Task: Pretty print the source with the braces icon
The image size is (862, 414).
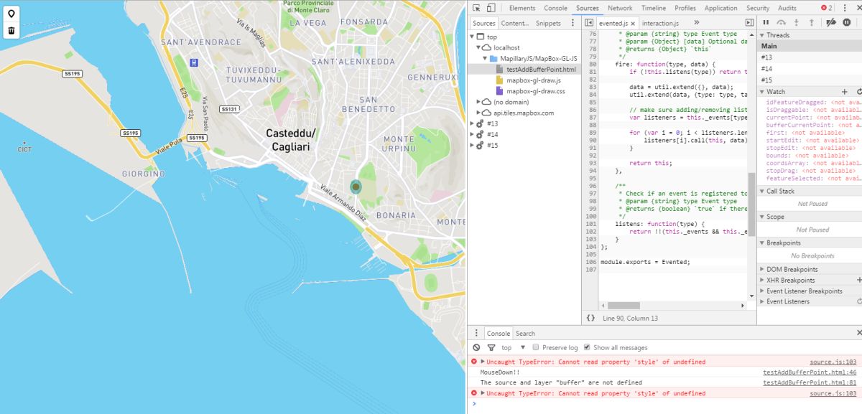Action: point(590,317)
